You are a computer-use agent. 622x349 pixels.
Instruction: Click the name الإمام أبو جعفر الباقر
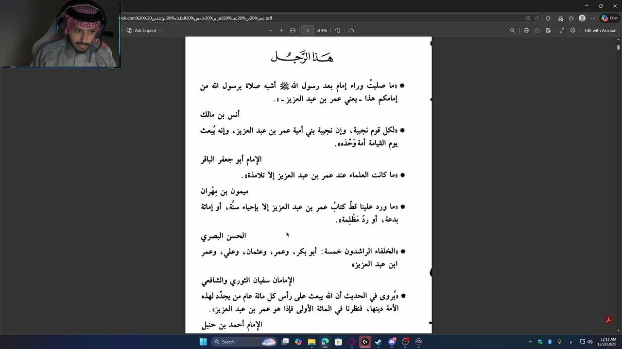coord(231,159)
